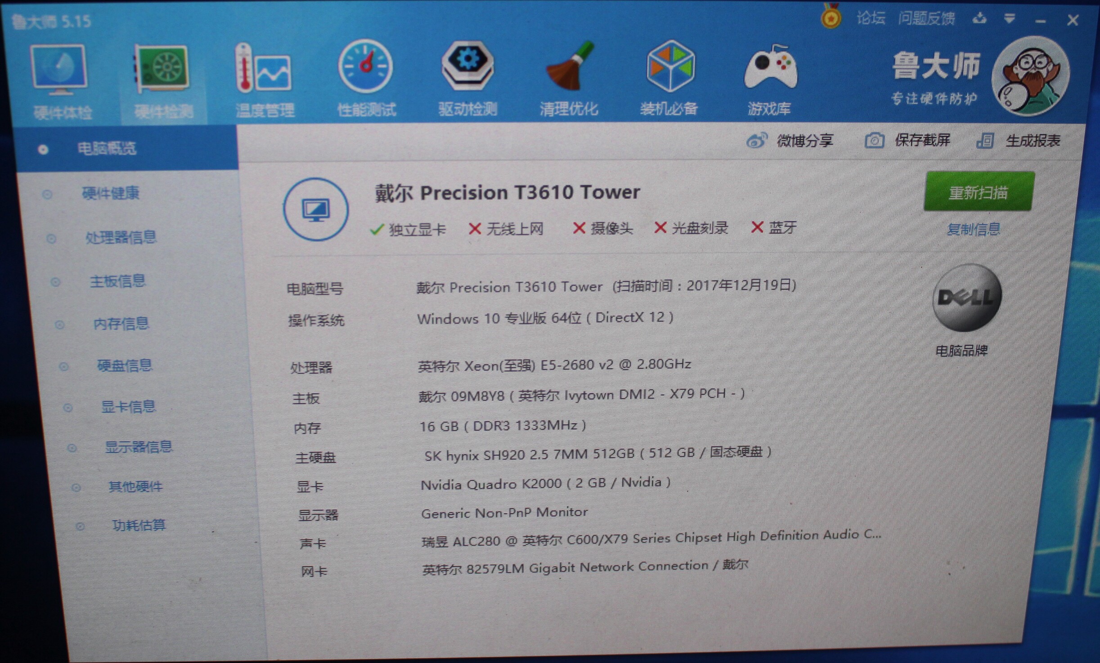Click the green 重新扫描 rescan button
The width and height of the screenshot is (1100, 663).
[979, 192]
